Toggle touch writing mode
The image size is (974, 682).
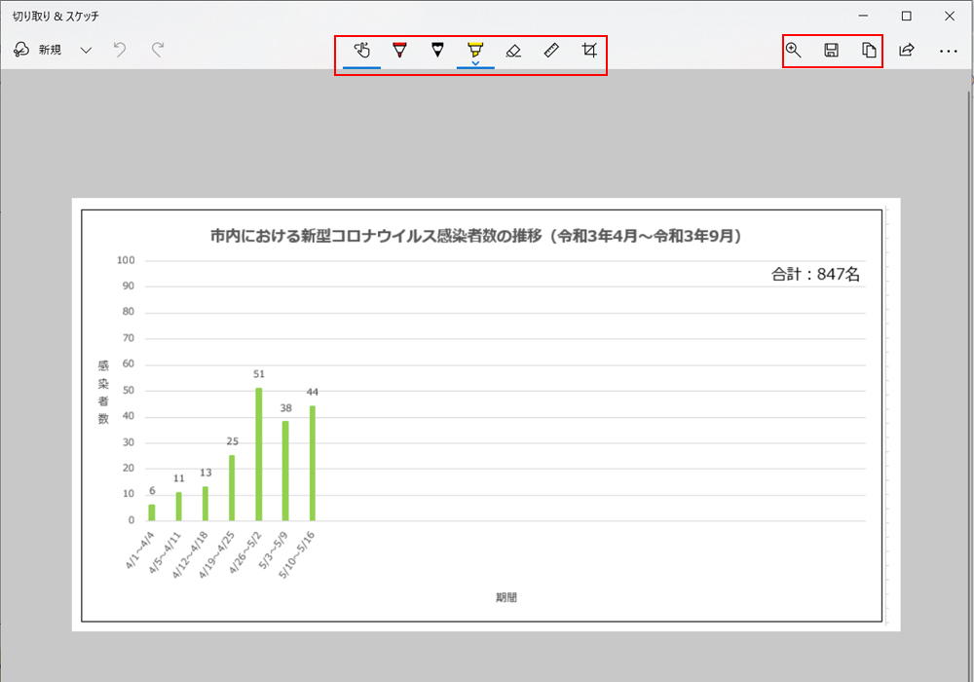click(360, 50)
